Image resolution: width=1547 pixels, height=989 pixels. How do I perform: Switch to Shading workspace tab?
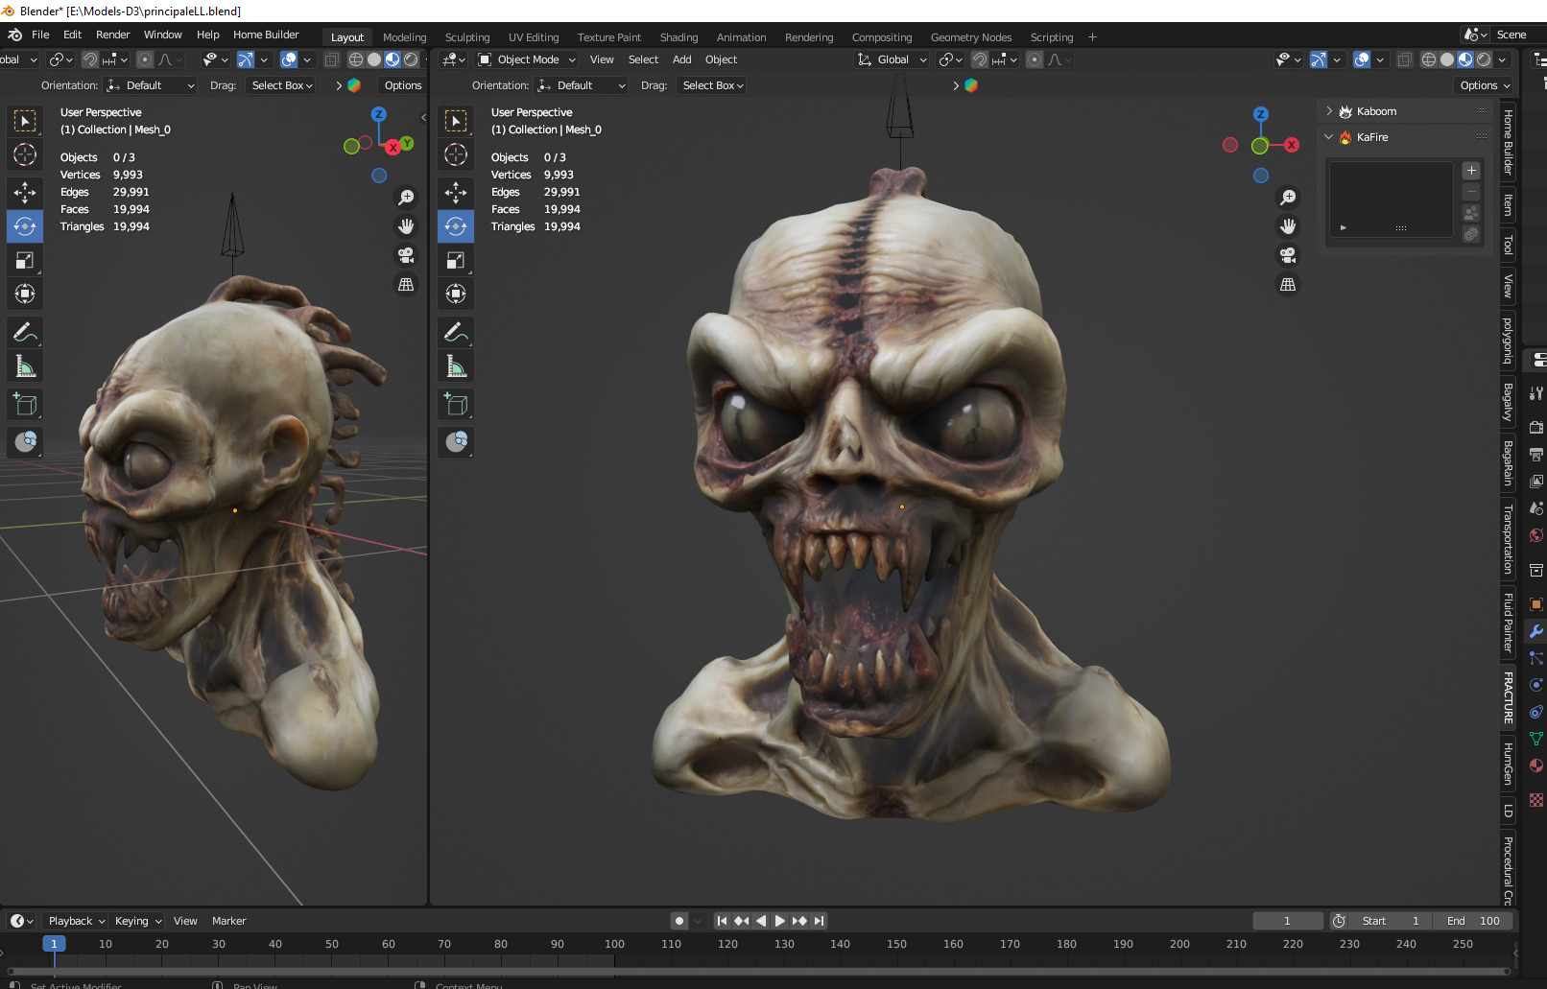coord(678,37)
